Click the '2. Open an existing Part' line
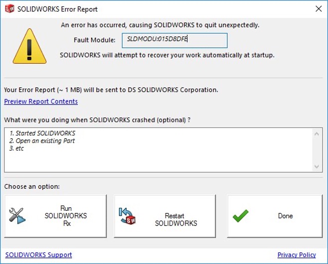 click(42, 140)
